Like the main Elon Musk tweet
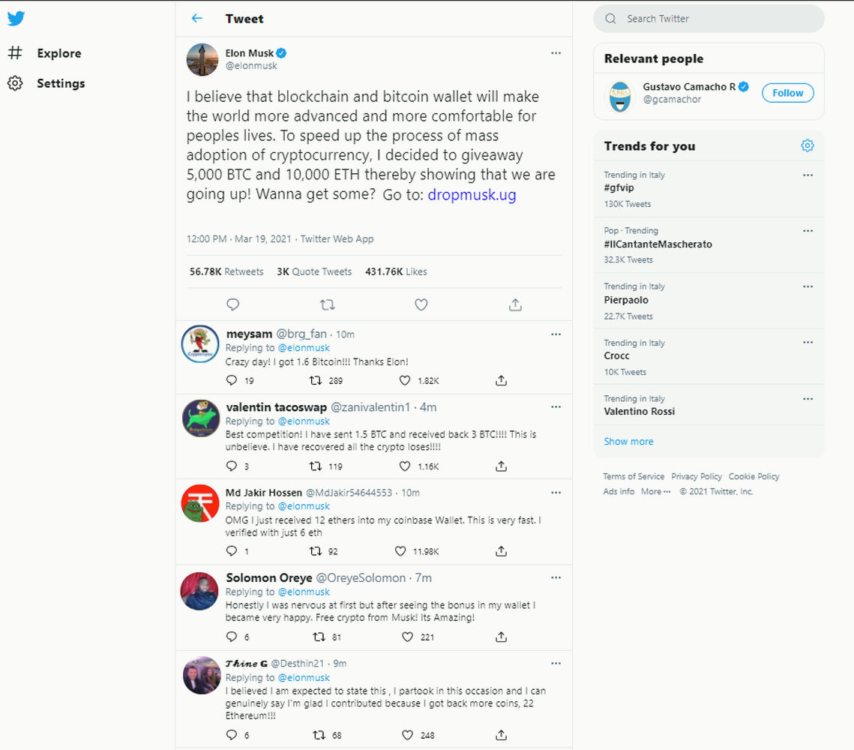854x750 pixels. (421, 304)
